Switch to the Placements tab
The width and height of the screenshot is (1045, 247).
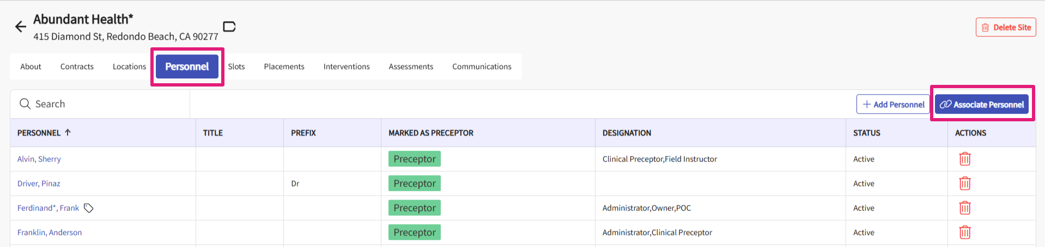(x=284, y=66)
